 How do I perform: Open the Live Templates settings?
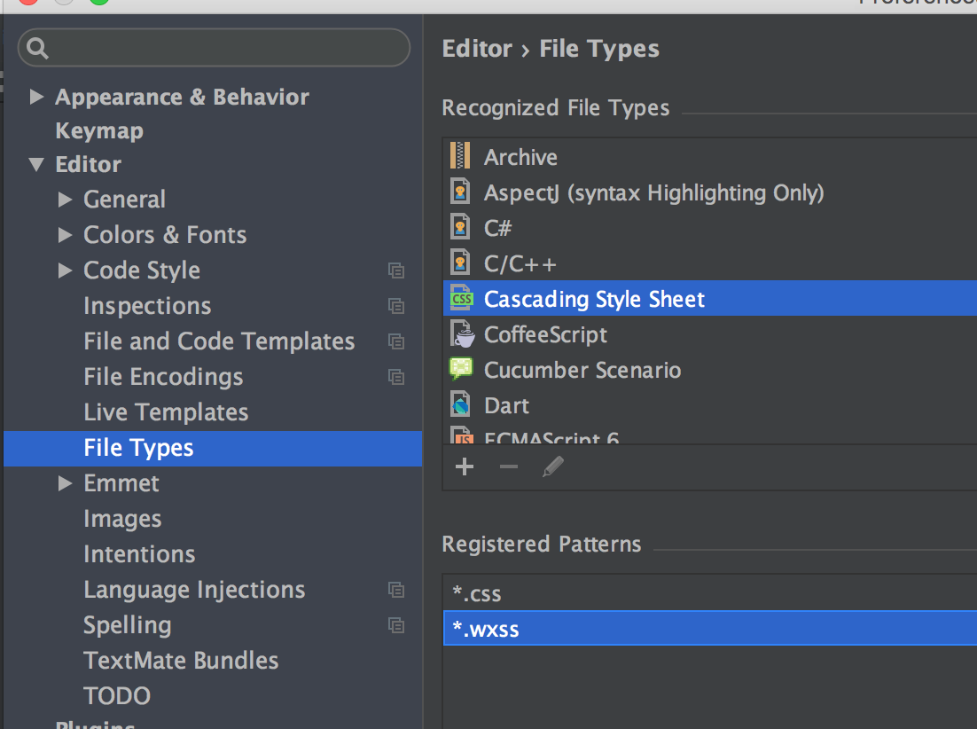click(166, 412)
